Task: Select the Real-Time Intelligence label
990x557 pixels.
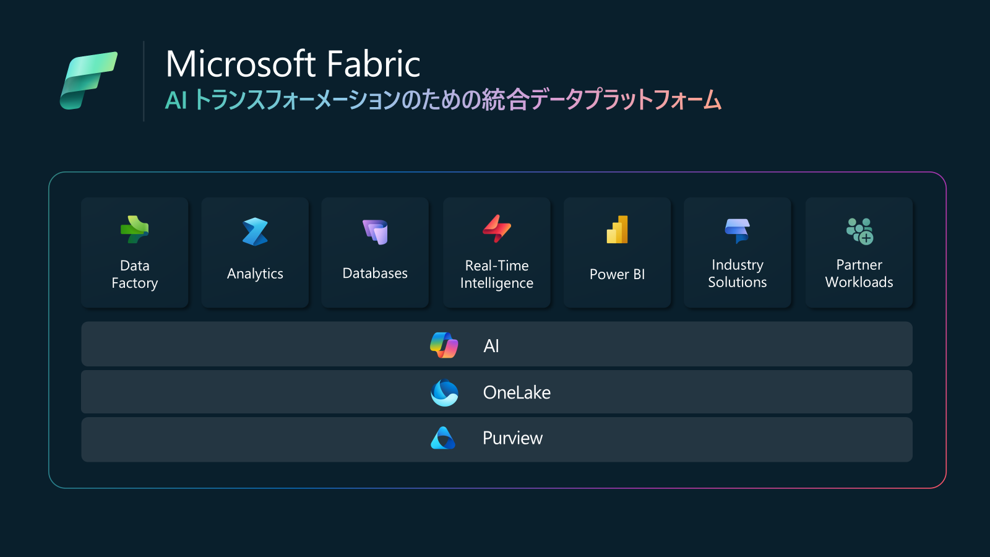Action: (x=497, y=274)
